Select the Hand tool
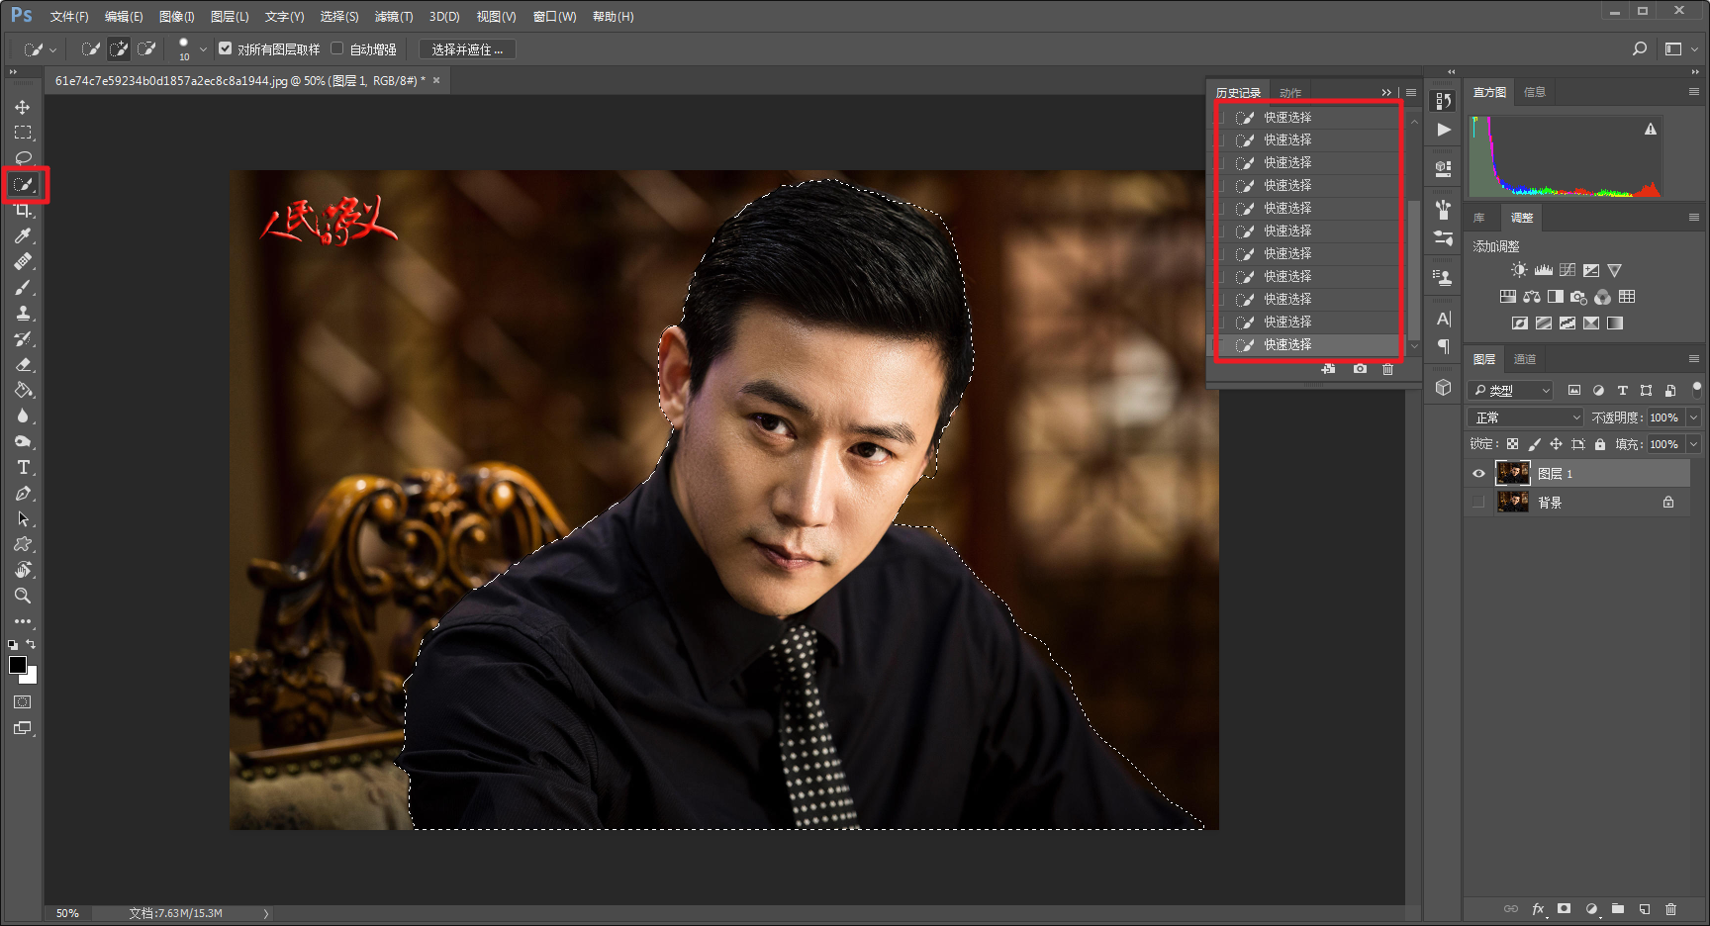The image size is (1710, 926). pos(23,570)
